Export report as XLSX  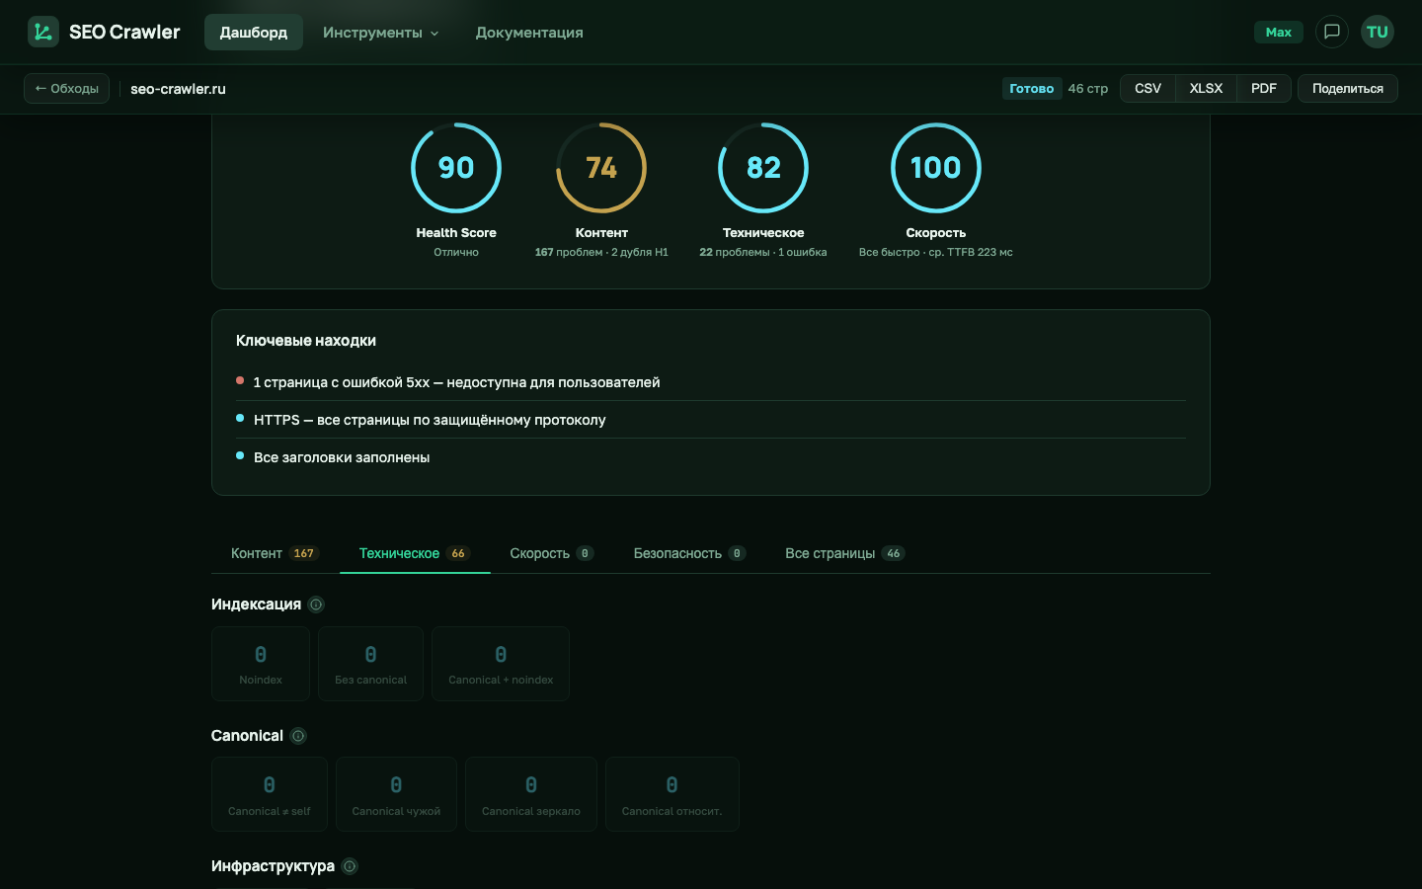coord(1206,89)
